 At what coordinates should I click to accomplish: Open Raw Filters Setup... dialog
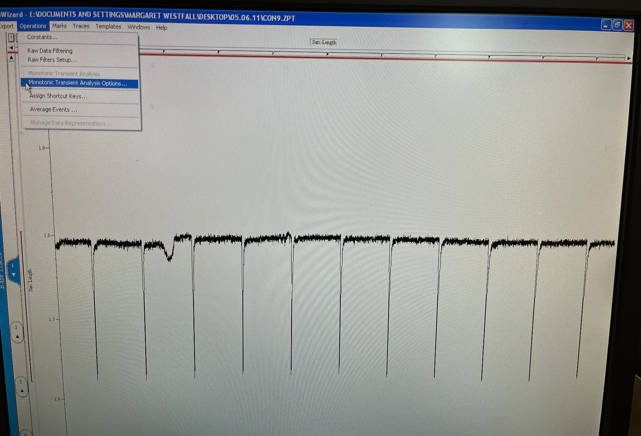(52, 60)
